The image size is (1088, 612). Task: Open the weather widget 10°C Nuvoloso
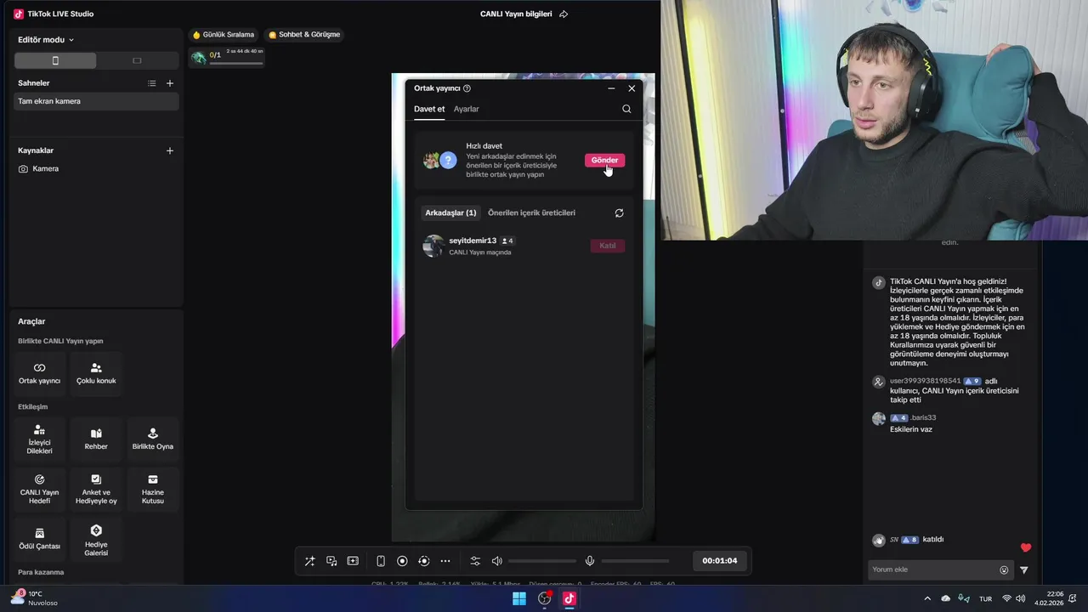click(35, 598)
